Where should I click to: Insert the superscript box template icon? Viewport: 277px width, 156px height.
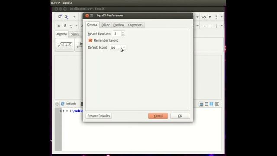tap(60, 16)
